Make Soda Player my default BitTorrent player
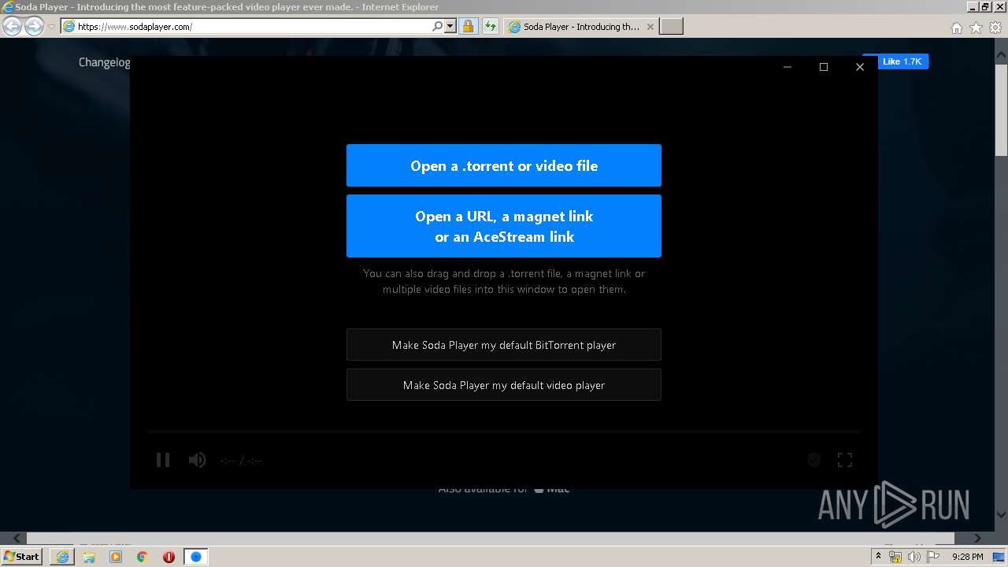This screenshot has height=567, width=1008. (504, 345)
